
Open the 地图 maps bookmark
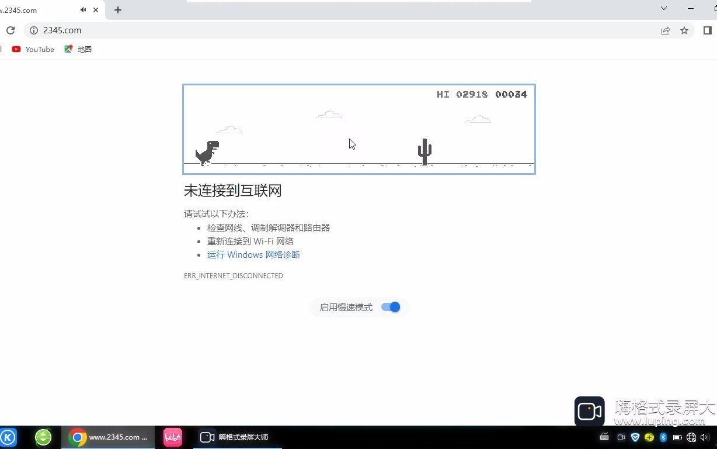(78, 49)
